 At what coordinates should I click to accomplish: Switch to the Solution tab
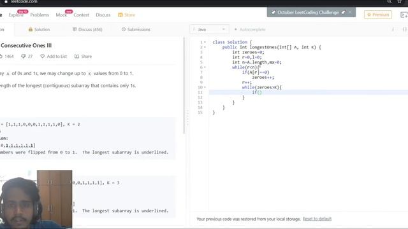coord(39,30)
